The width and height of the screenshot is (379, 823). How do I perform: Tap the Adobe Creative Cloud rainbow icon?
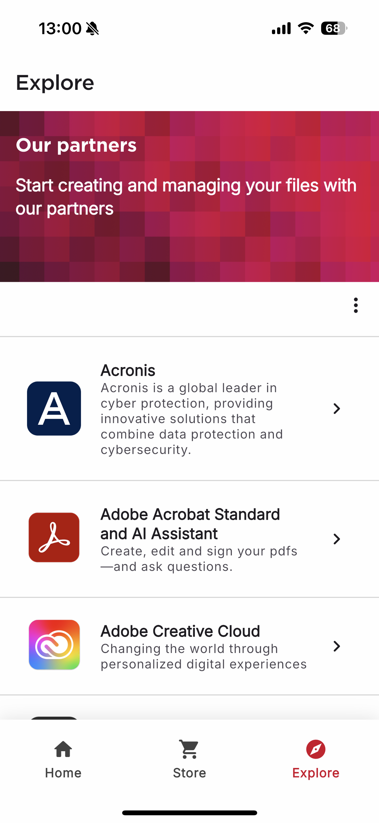(54, 645)
